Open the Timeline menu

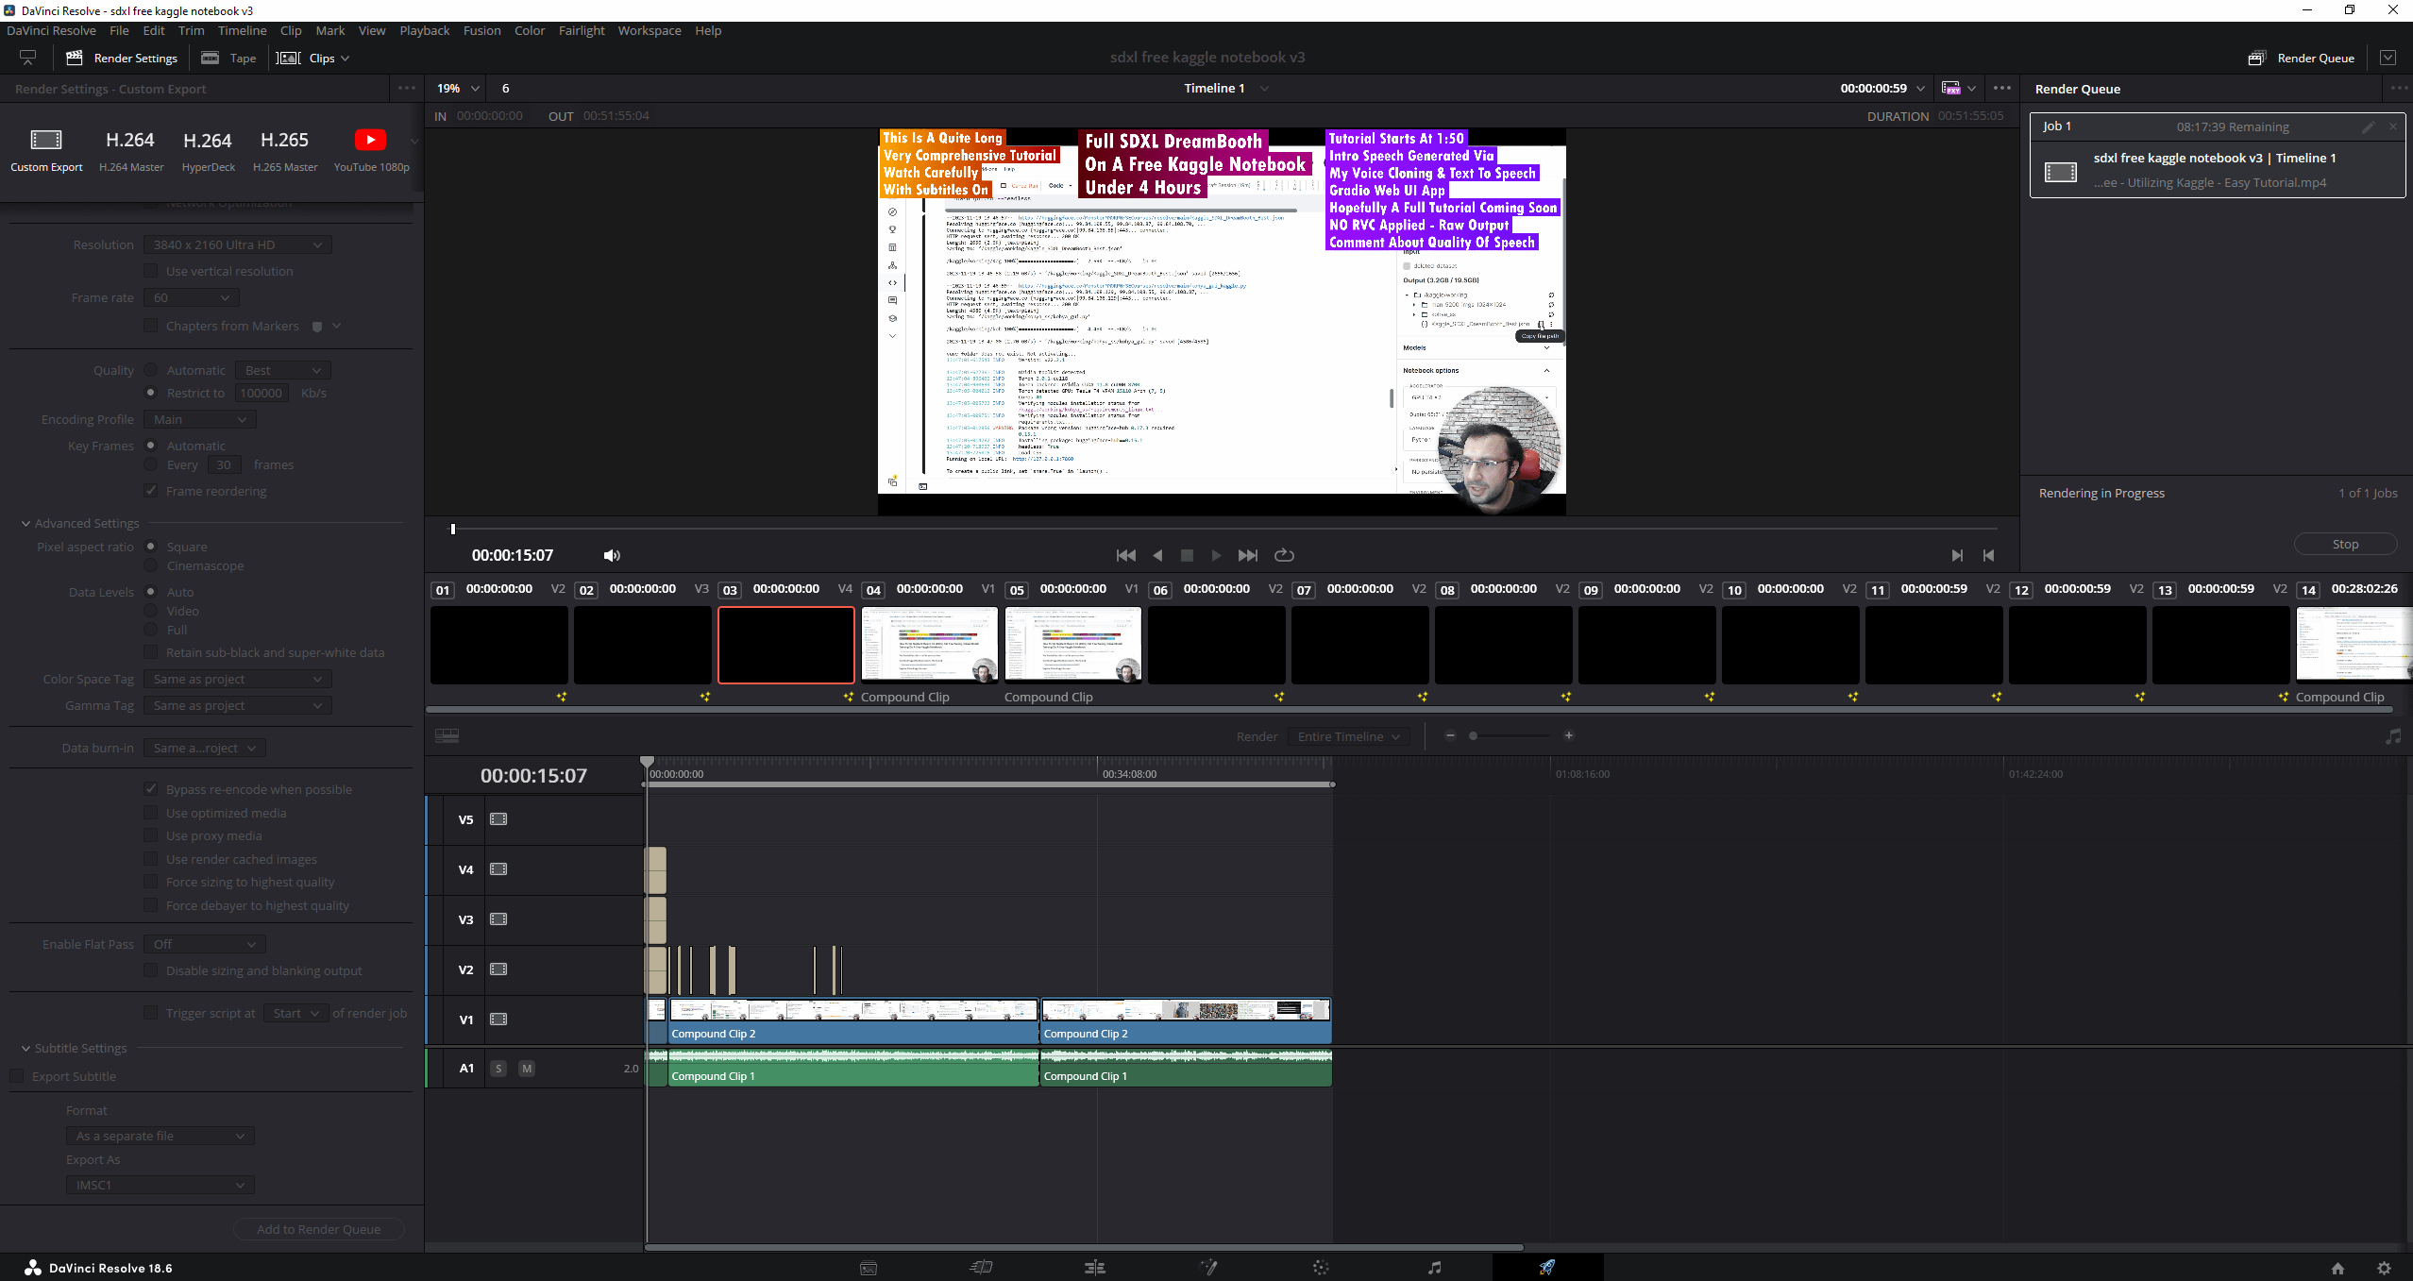coord(242,30)
